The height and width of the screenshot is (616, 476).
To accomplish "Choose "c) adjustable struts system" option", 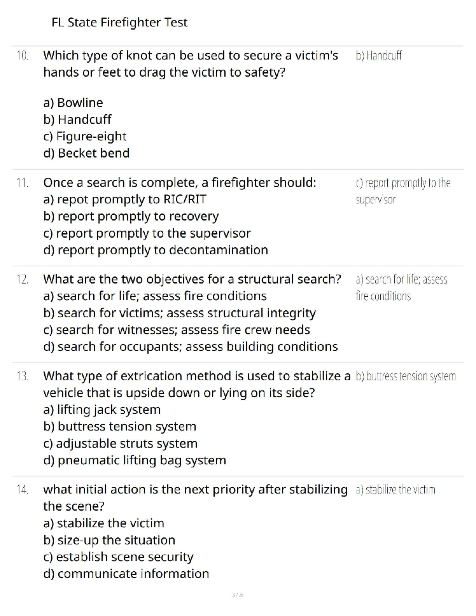I will pos(120,443).
